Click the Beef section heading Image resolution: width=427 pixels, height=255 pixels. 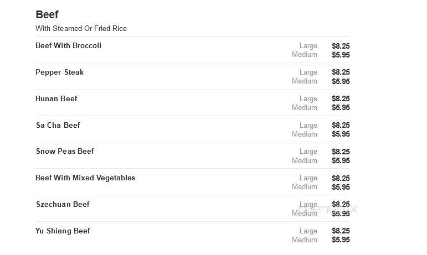click(x=47, y=15)
